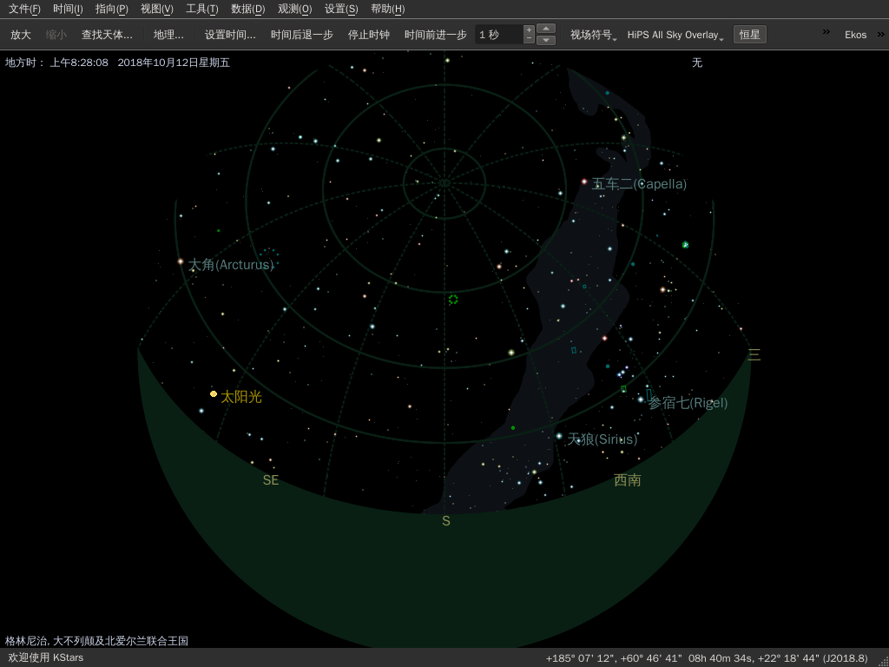Open the 视图 menu
The image size is (889, 667).
coord(155,9)
